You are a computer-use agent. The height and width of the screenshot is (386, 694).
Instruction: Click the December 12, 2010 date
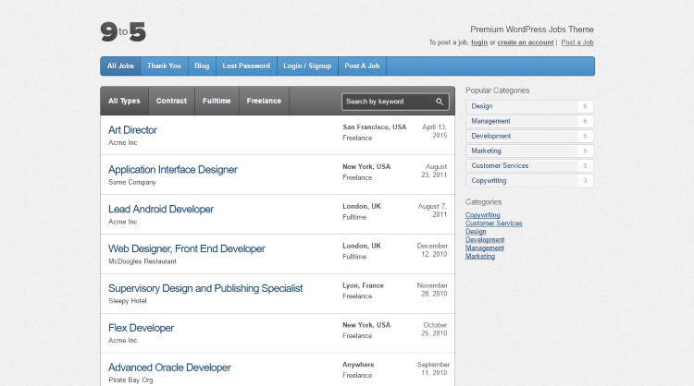(x=432, y=250)
